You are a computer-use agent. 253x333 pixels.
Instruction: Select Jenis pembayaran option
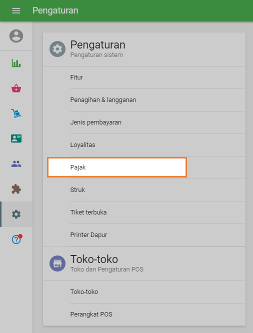(144, 122)
